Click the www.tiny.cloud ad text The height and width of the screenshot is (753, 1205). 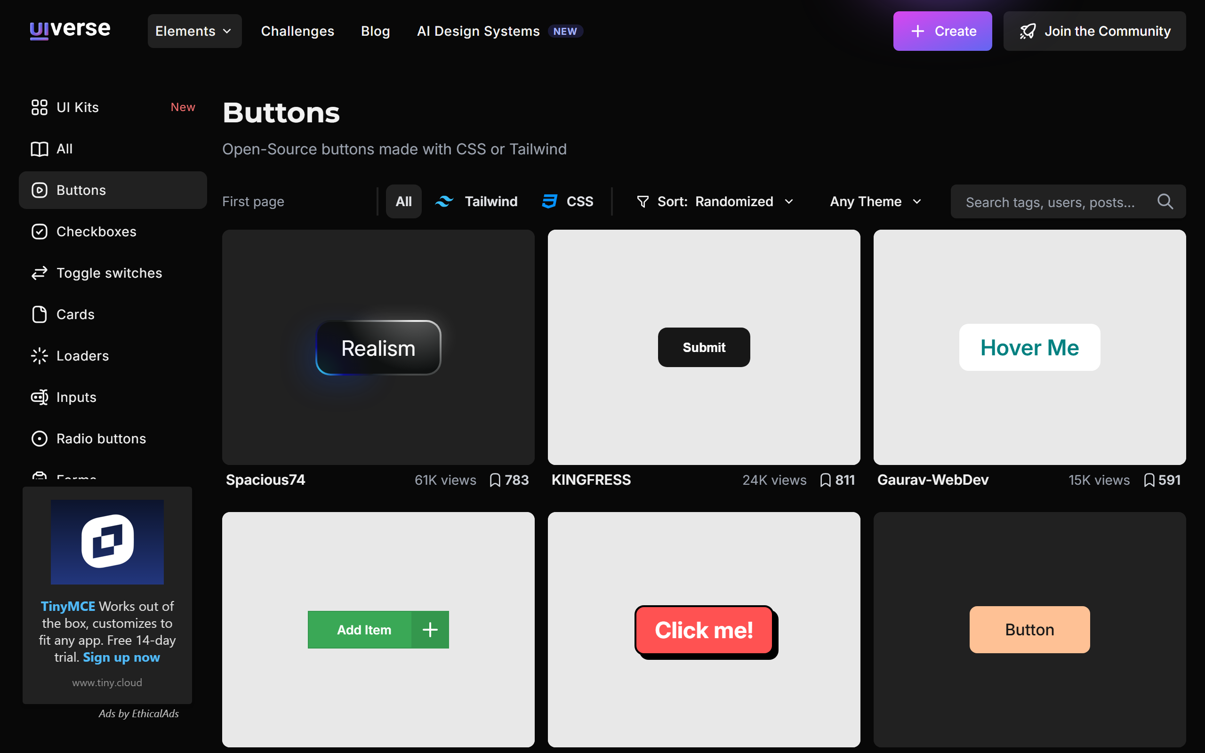[x=107, y=682]
